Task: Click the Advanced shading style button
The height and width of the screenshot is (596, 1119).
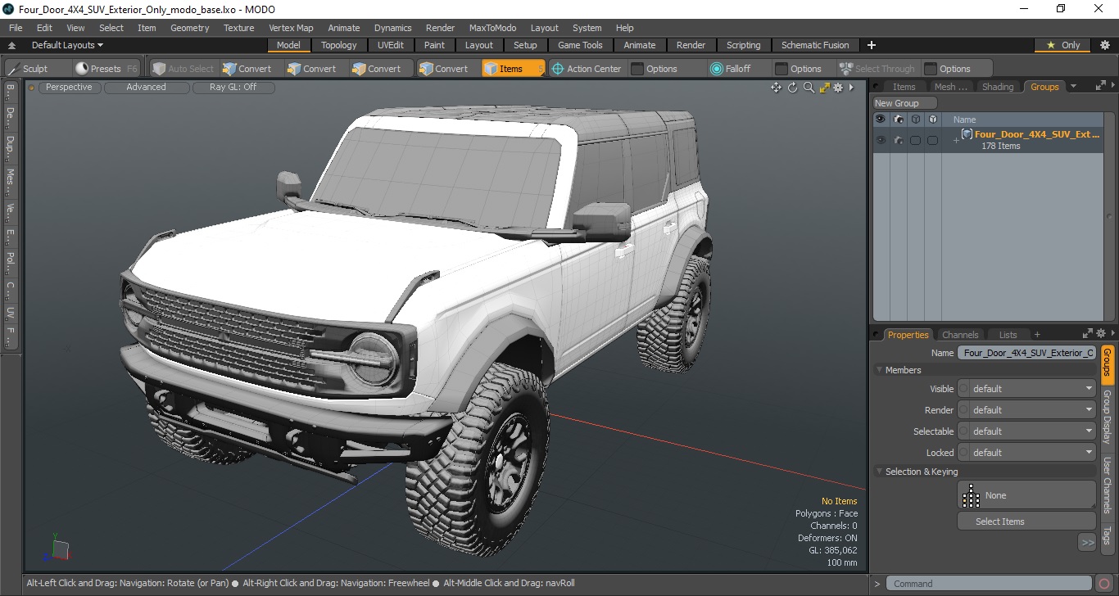Action: (146, 87)
